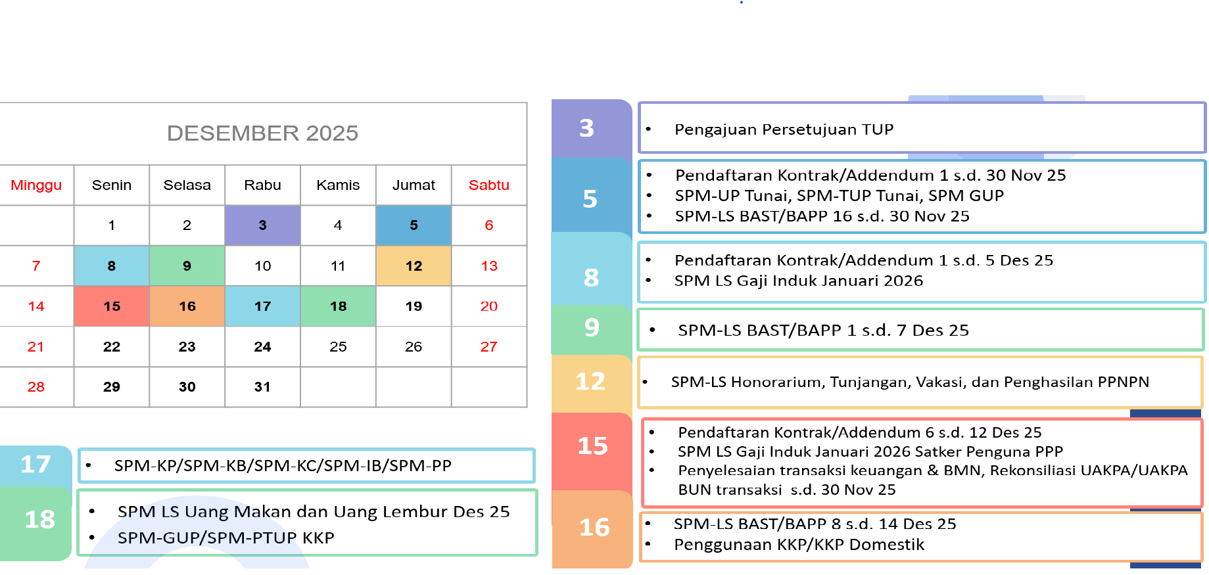Select SPM LS Gaji Induk Januari 2026 text
This screenshot has height=575, width=1209.
pyautogui.click(x=798, y=281)
